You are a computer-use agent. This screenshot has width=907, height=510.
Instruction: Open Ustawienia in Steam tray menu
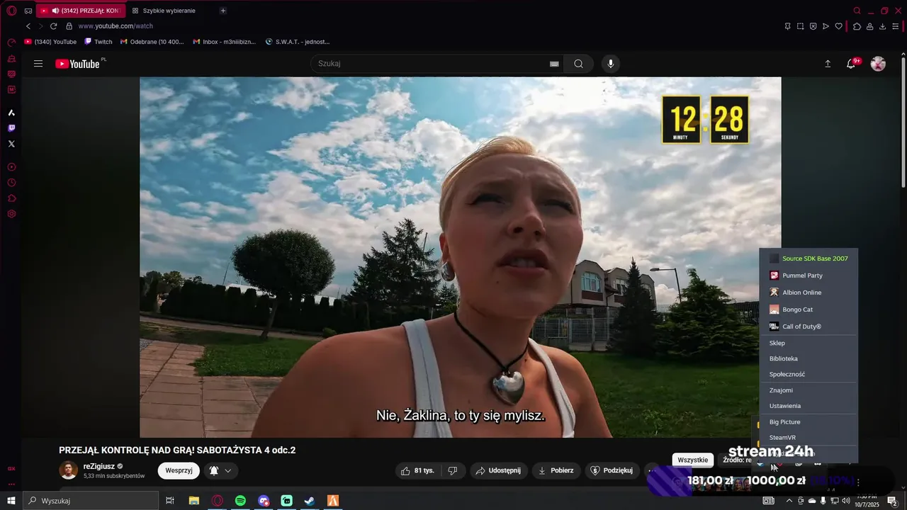pyautogui.click(x=809, y=406)
